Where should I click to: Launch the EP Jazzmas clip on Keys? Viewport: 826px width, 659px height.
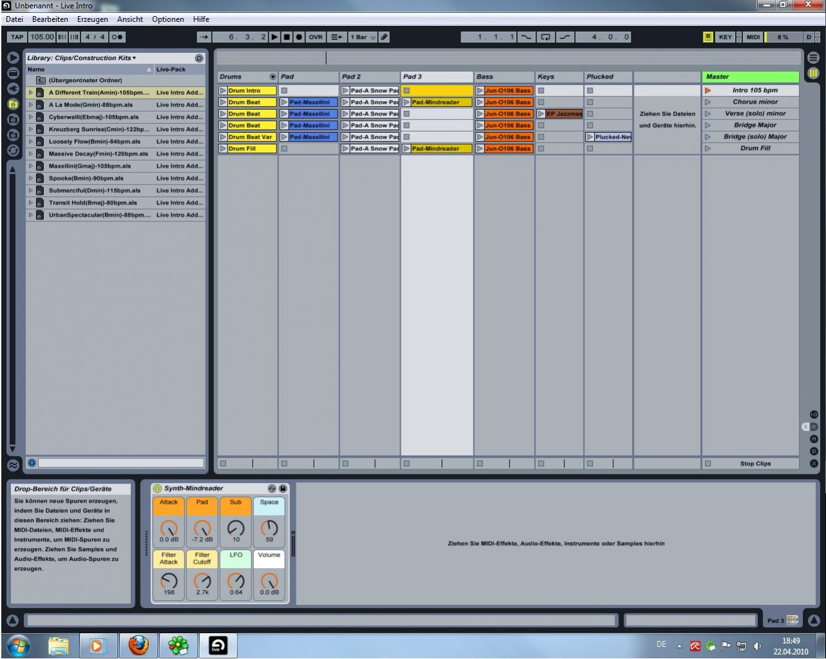click(x=541, y=114)
